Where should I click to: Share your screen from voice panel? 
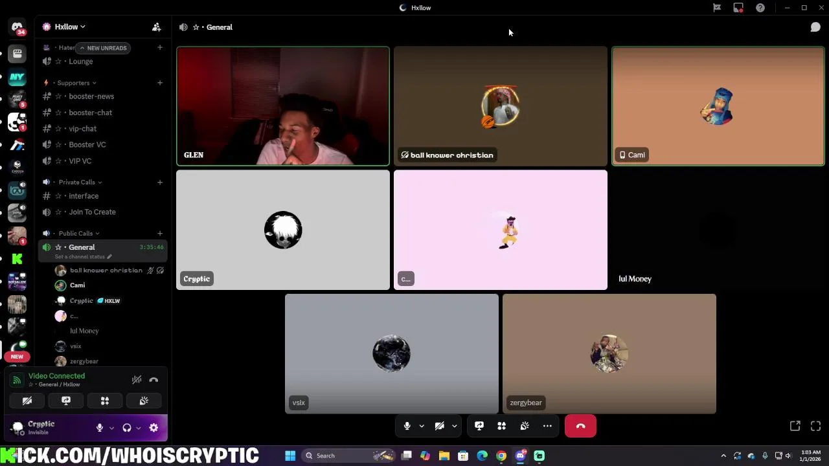coord(66,401)
